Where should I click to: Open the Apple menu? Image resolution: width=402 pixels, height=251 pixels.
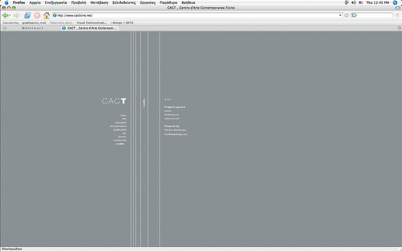click(x=7, y=3)
